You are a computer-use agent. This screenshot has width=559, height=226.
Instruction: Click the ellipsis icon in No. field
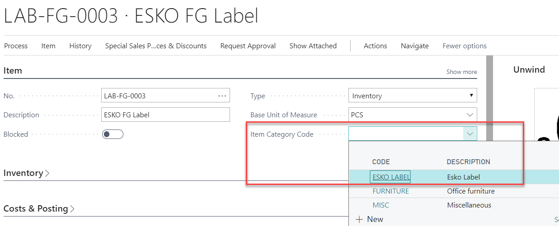click(x=222, y=96)
